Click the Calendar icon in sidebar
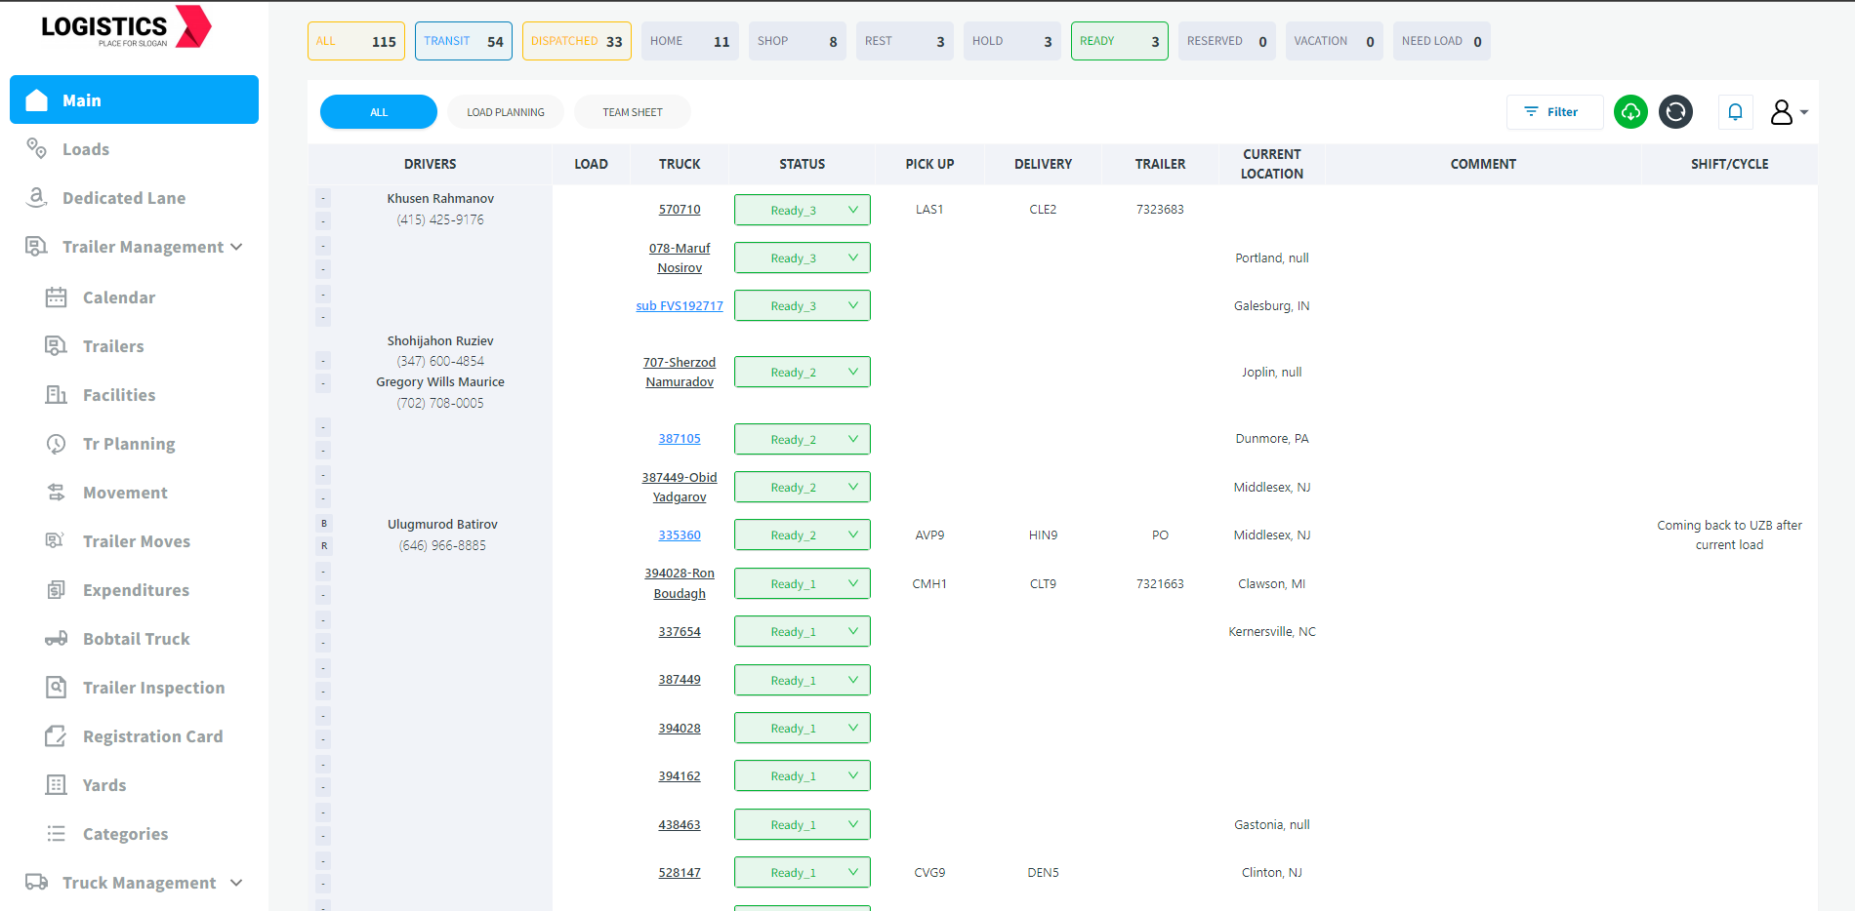 (57, 297)
